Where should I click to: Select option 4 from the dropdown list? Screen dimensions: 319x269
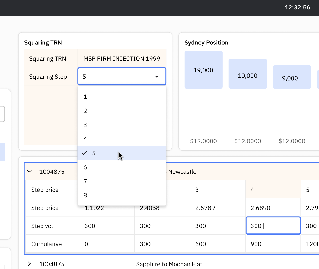point(122,139)
